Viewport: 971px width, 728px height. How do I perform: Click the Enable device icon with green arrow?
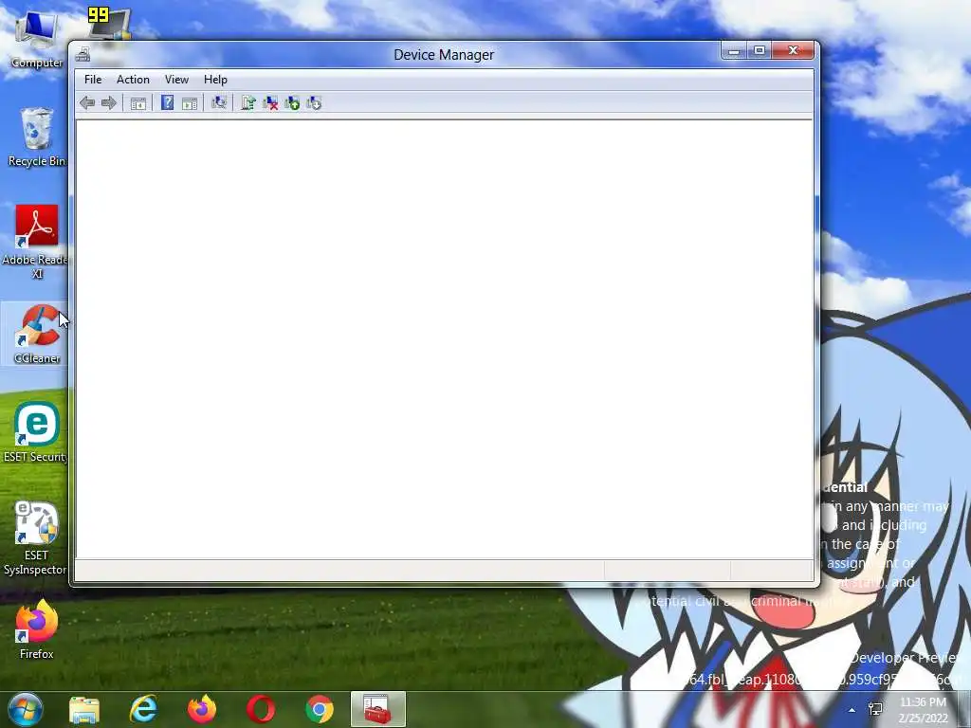pyautogui.click(x=292, y=102)
